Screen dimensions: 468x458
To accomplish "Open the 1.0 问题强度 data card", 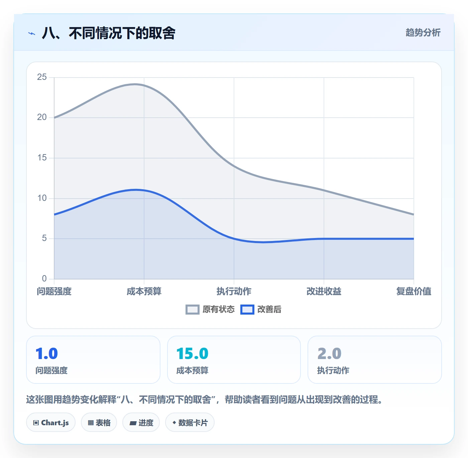I will [x=93, y=360].
